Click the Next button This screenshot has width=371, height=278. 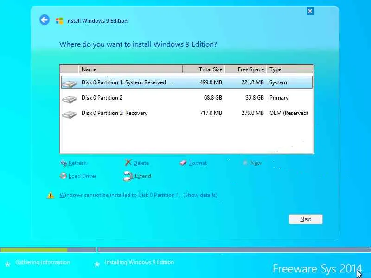click(x=306, y=219)
